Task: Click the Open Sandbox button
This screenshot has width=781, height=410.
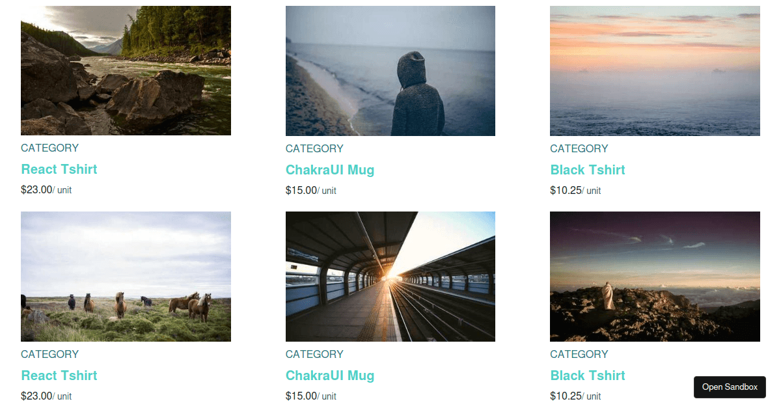Action: click(730, 387)
